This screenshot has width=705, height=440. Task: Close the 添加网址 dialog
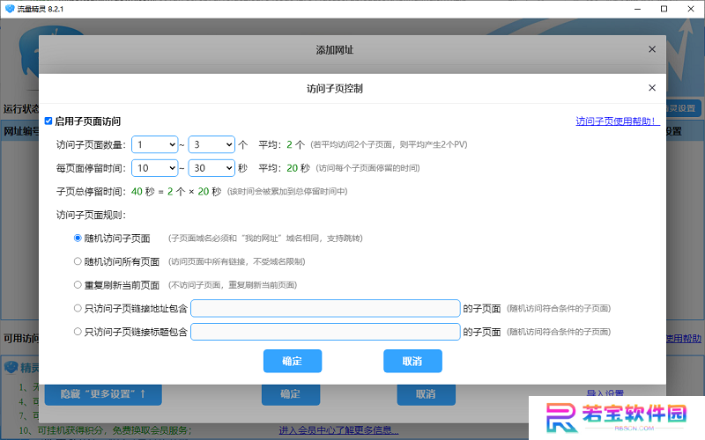(x=652, y=49)
